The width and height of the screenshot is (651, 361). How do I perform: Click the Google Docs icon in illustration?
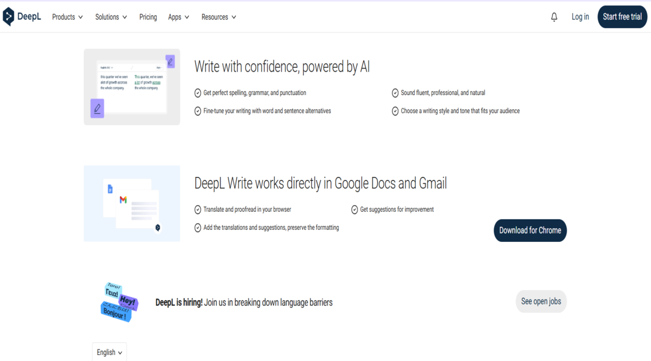[110, 189]
